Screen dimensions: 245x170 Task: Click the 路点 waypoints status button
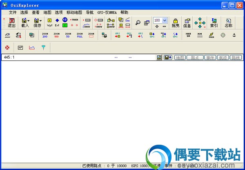tap(195, 57)
